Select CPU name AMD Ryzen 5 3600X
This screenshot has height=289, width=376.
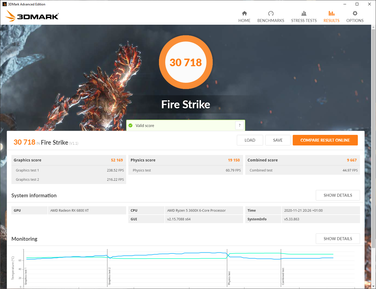pos(196,210)
